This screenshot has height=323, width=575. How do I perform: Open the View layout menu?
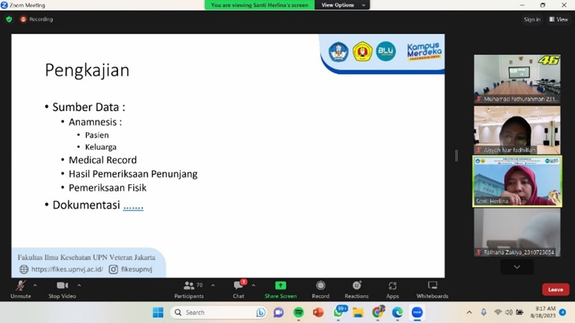tap(559, 19)
